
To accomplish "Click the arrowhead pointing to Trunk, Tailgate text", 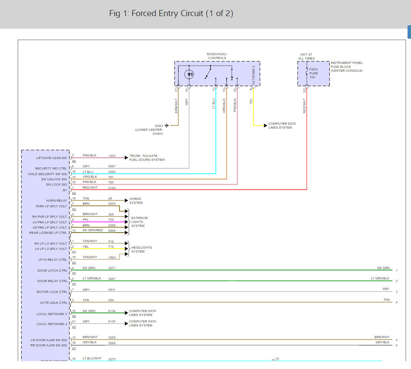I will pyautogui.click(x=126, y=158).
